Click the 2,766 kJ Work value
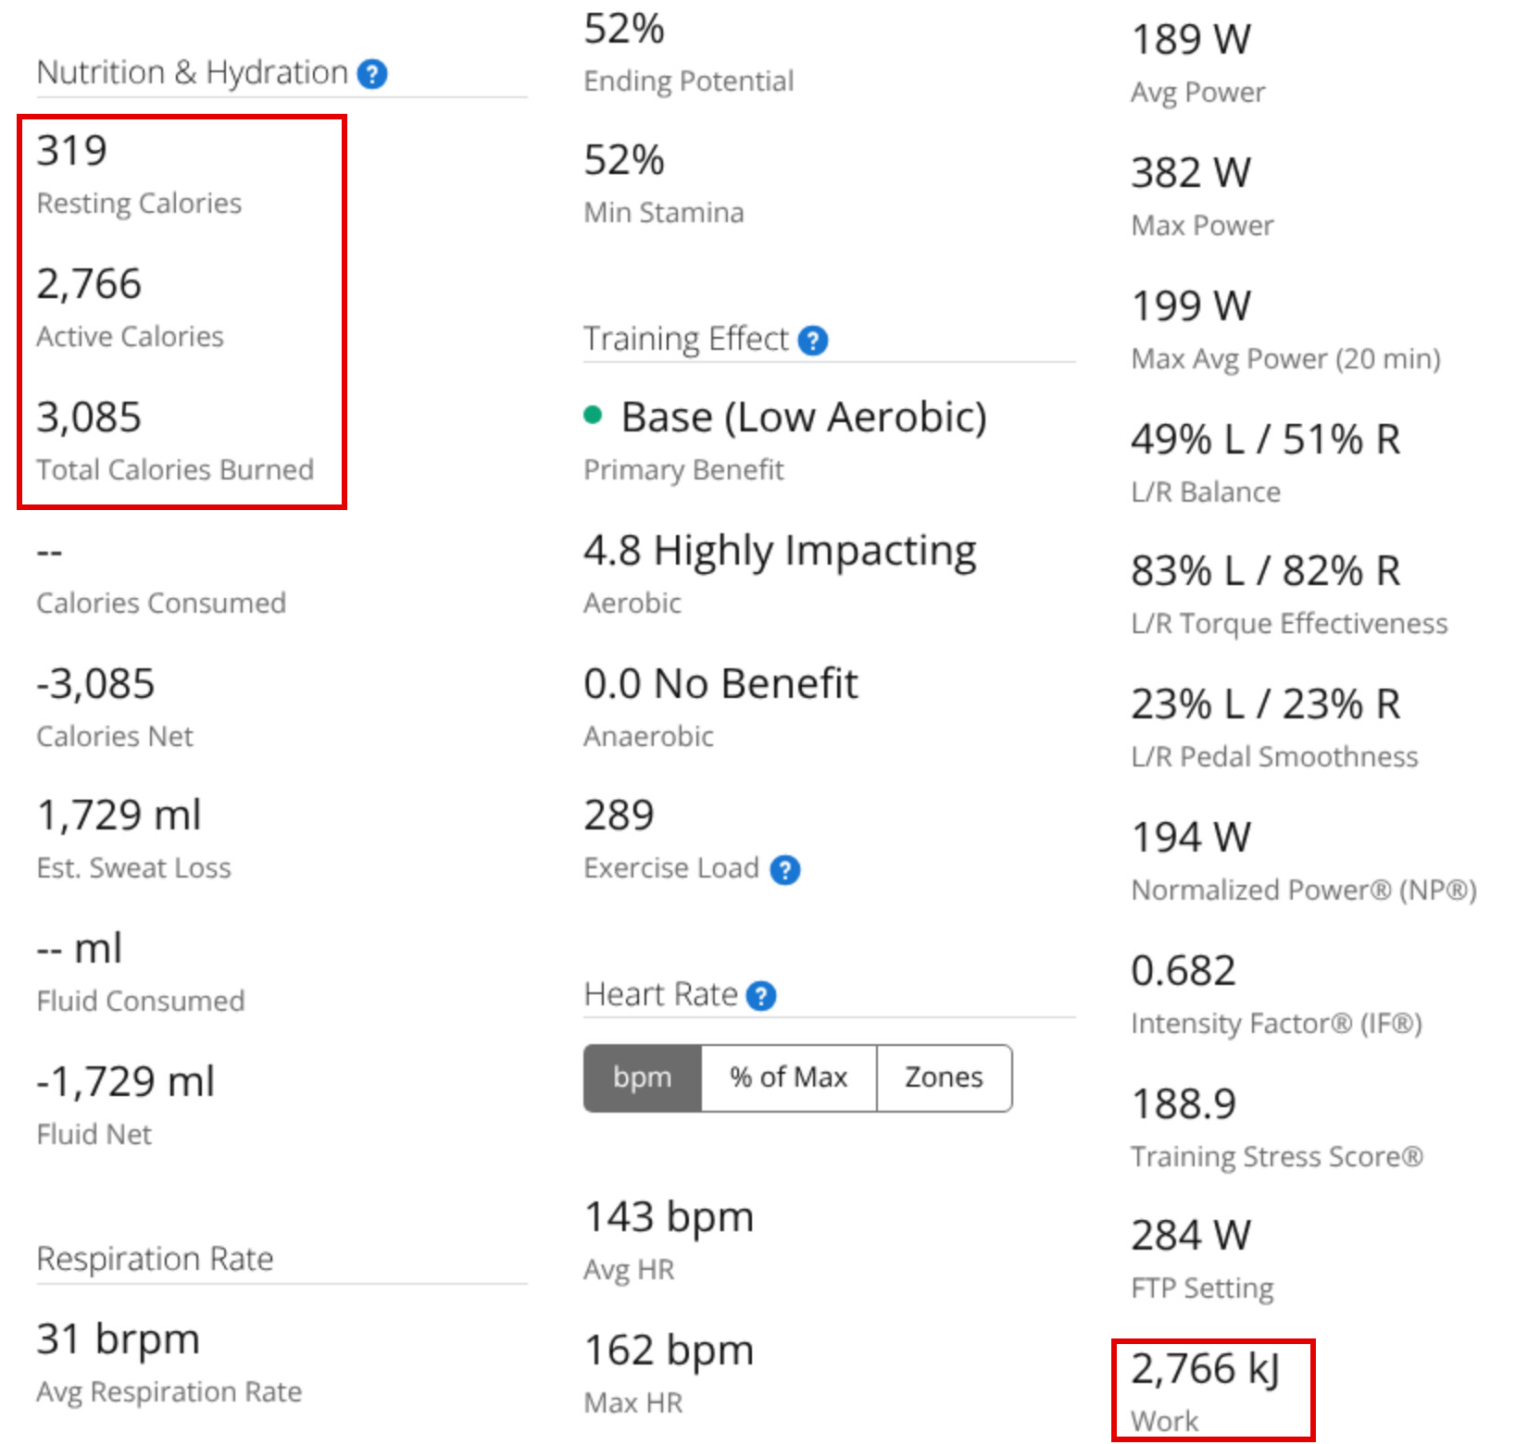Image resolution: width=1528 pixels, height=1444 pixels. (x=1205, y=1368)
